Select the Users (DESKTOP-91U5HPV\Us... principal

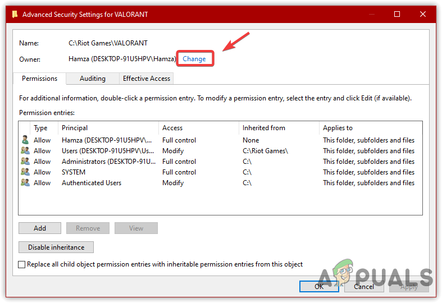108,151
